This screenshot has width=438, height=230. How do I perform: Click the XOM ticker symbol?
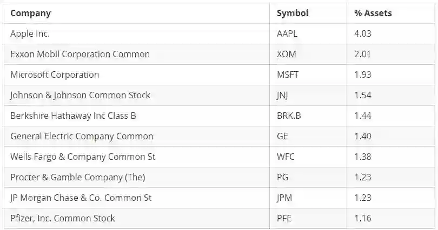pyautogui.click(x=286, y=54)
